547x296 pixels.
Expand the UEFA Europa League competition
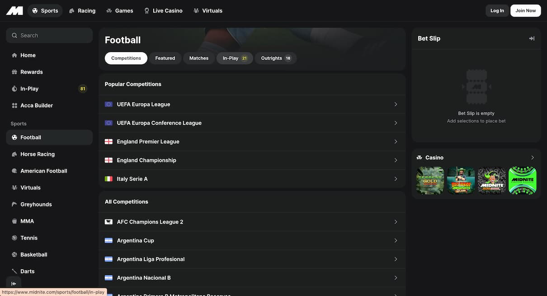click(x=252, y=105)
